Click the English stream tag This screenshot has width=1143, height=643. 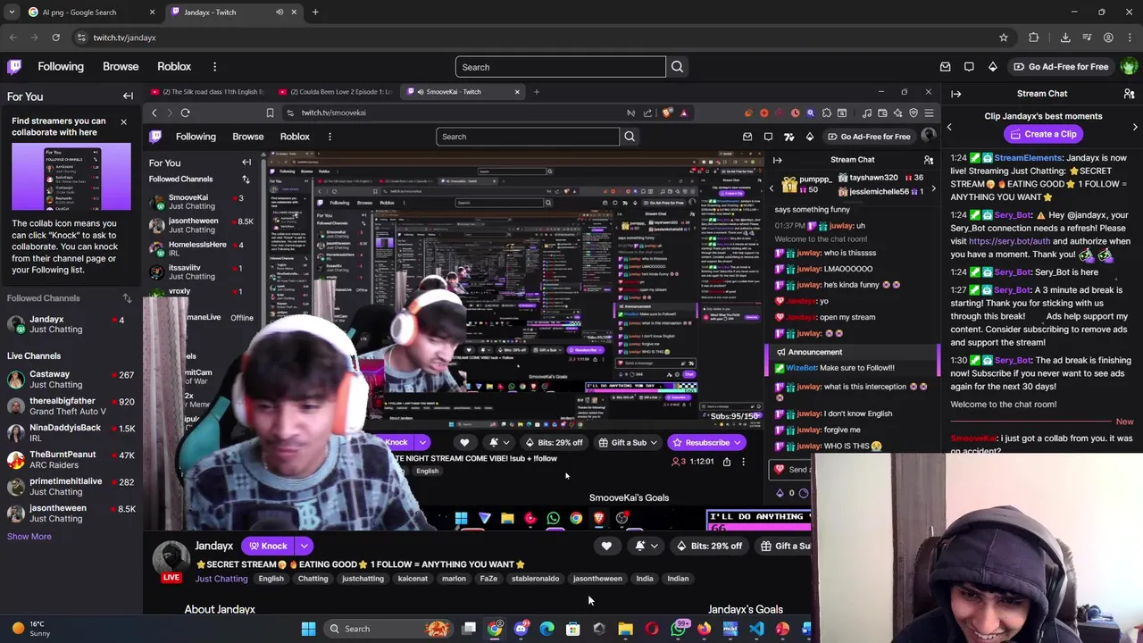coord(271,579)
